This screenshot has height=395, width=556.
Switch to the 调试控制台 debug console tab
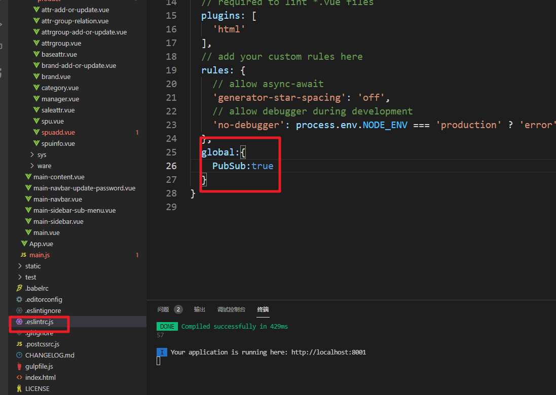tap(231, 309)
